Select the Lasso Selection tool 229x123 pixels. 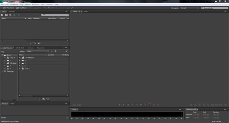click(x=64, y=8)
